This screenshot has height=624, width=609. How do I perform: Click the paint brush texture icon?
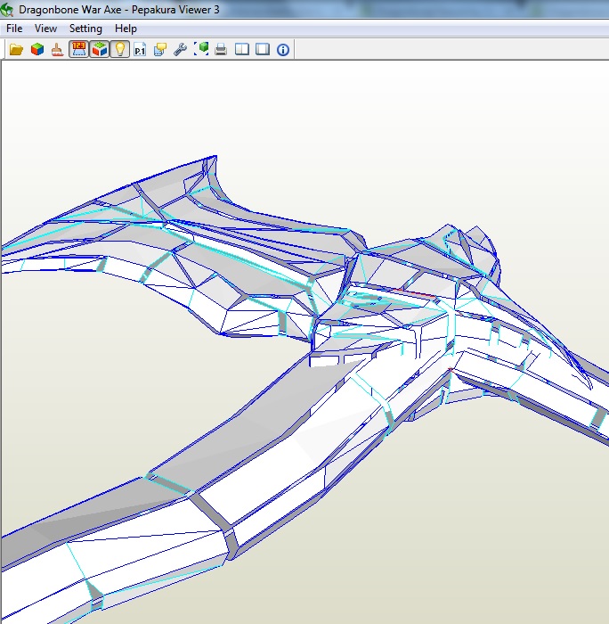tap(58, 50)
